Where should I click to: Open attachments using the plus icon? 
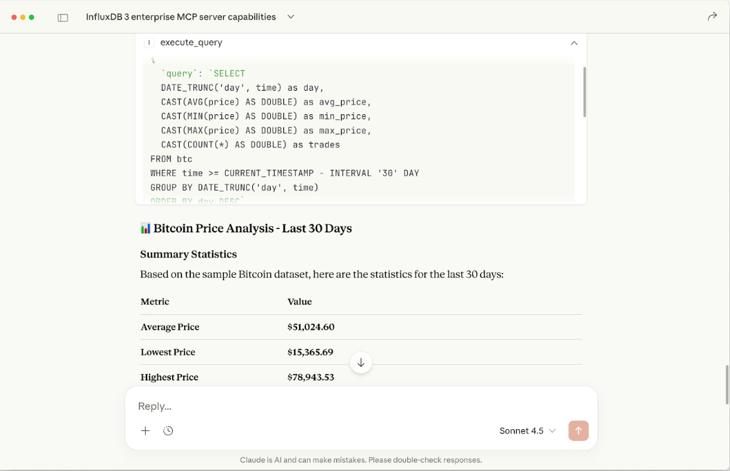click(145, 430)
